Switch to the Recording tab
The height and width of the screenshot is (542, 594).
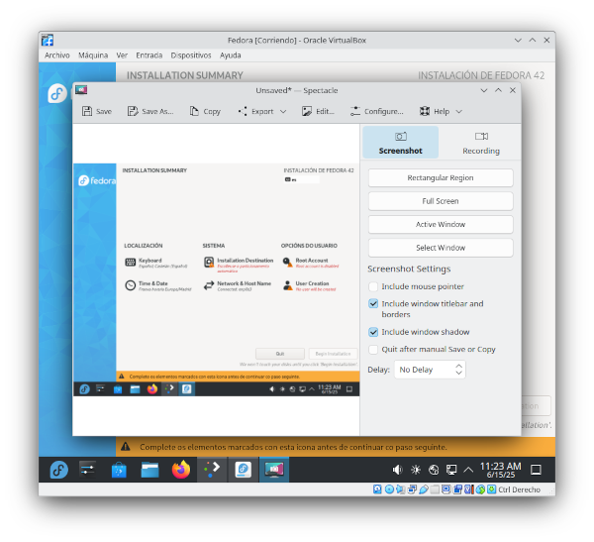point(481,143)
